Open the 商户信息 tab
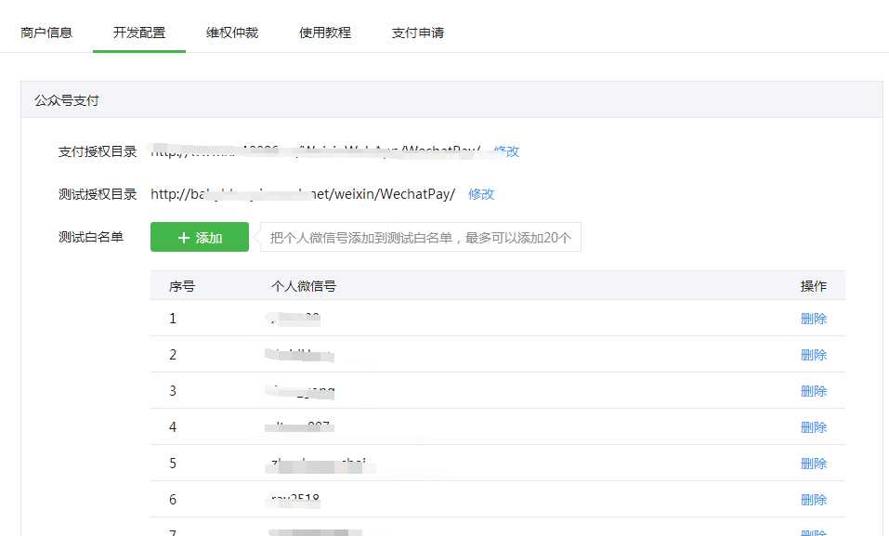The height and width of the screenshot is (536, 889). (46, 33)
